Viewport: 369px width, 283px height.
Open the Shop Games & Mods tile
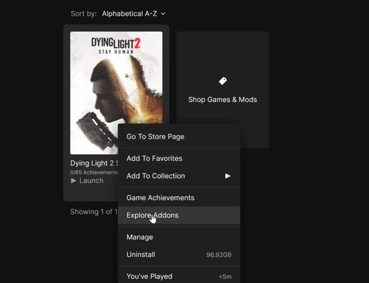click(x=222, y=90)
